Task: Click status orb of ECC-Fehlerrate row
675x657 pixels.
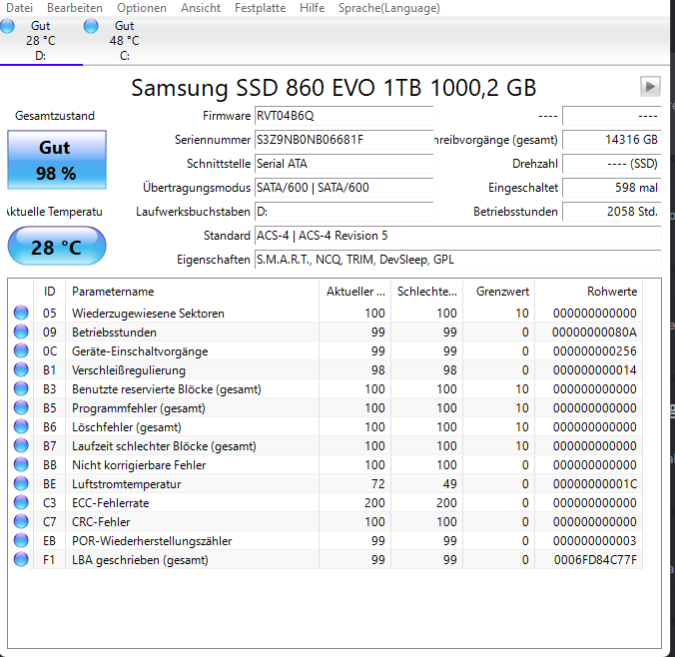Action: click(x=21, y=502)
